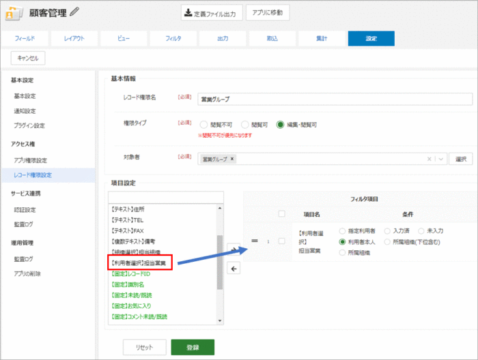
Task: Select 【テキスト】TEL in the item list
Action: [127, 220]
